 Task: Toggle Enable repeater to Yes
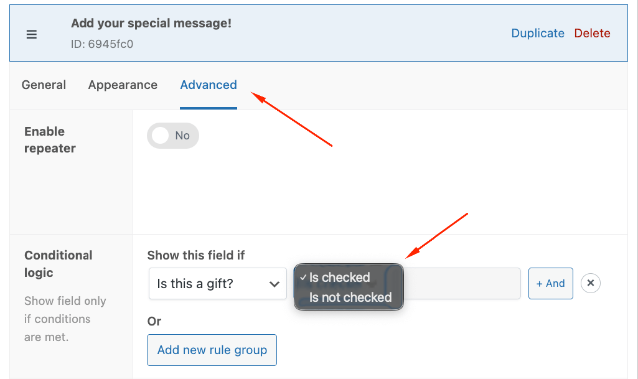[173, 136]
